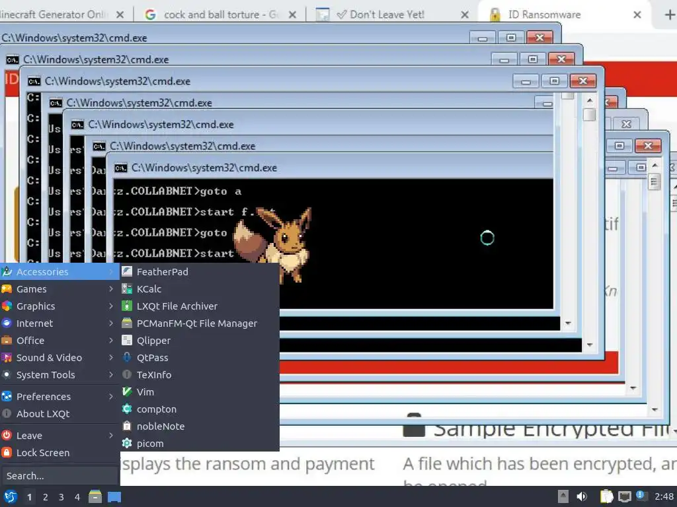Viewport: 677px width, 507px height.
Task: Switch to virtual desktop 4
Action: (77, 497)
